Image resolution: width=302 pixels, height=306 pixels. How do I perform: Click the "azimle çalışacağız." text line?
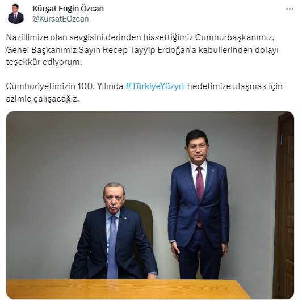(43, 99)
